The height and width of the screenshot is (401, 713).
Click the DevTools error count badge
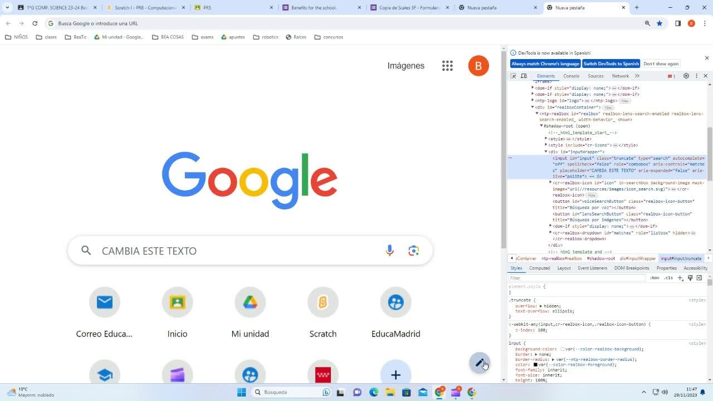coord(671,76)
